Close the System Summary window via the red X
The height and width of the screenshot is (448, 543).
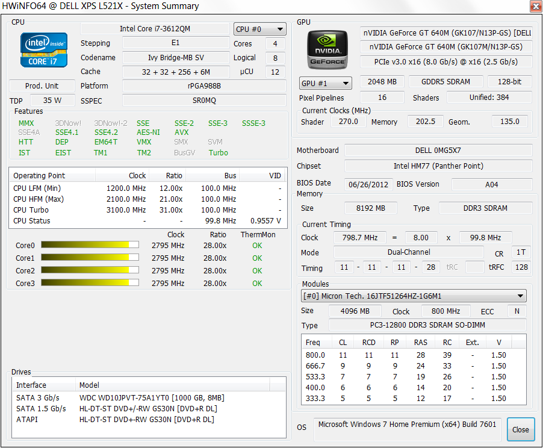[x=536, y=6]
